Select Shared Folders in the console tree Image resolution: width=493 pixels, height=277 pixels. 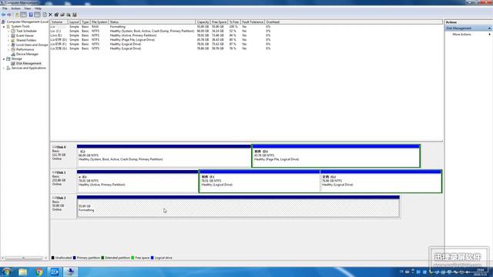click(x=26, y=40)
